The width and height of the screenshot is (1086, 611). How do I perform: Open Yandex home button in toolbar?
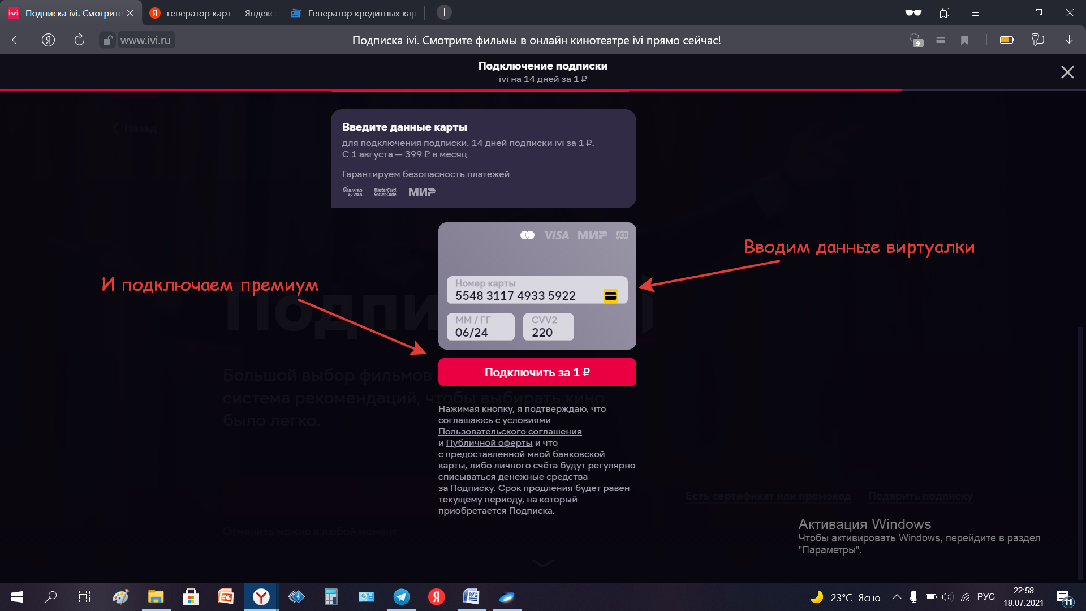coord(48,40)
